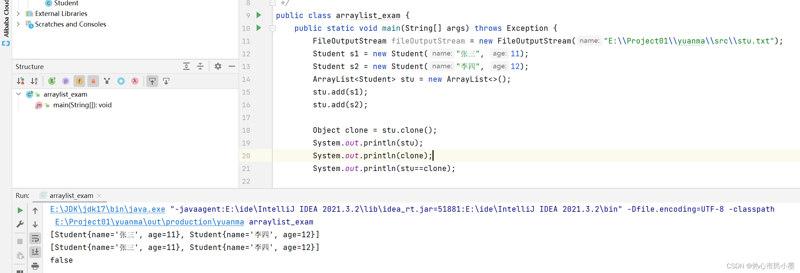Toggle Navigate with Single Click icon
This screenshot has width=800, height=273.
166,81
